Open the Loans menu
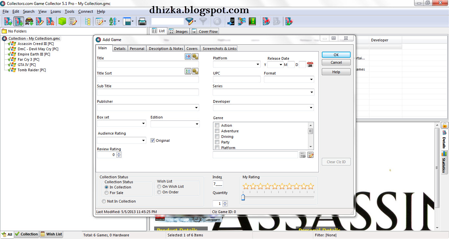The image size is (449, 239). 56,11
